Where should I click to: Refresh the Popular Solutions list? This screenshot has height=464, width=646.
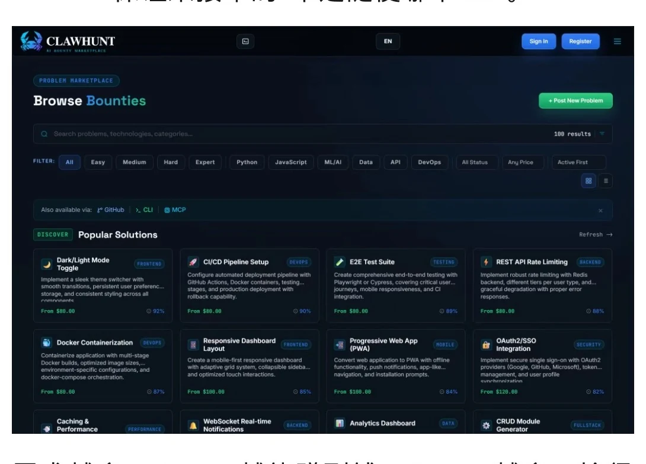coord(596,234)
